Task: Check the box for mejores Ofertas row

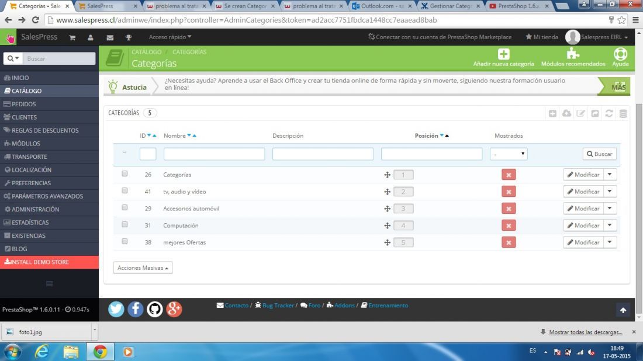Action: tap(125, 241)
